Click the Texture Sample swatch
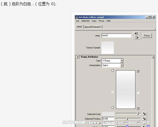This screenshot has height=127, width=158. 108,48
